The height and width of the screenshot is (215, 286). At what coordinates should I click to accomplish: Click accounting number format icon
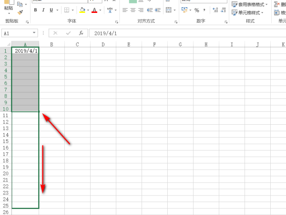(x=184, y=10)
